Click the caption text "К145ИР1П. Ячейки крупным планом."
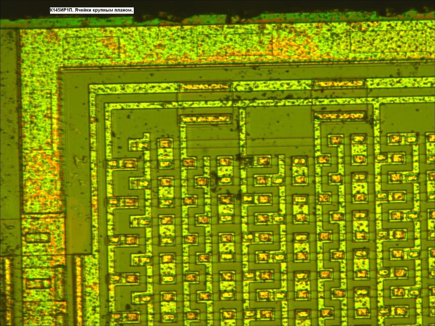This screenshot has height=326, width=435. 92,11
